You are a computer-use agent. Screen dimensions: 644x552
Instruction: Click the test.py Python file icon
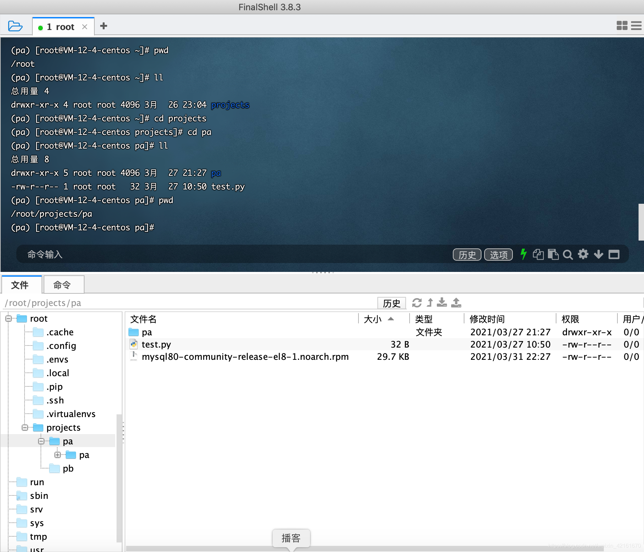click(134, 344)
